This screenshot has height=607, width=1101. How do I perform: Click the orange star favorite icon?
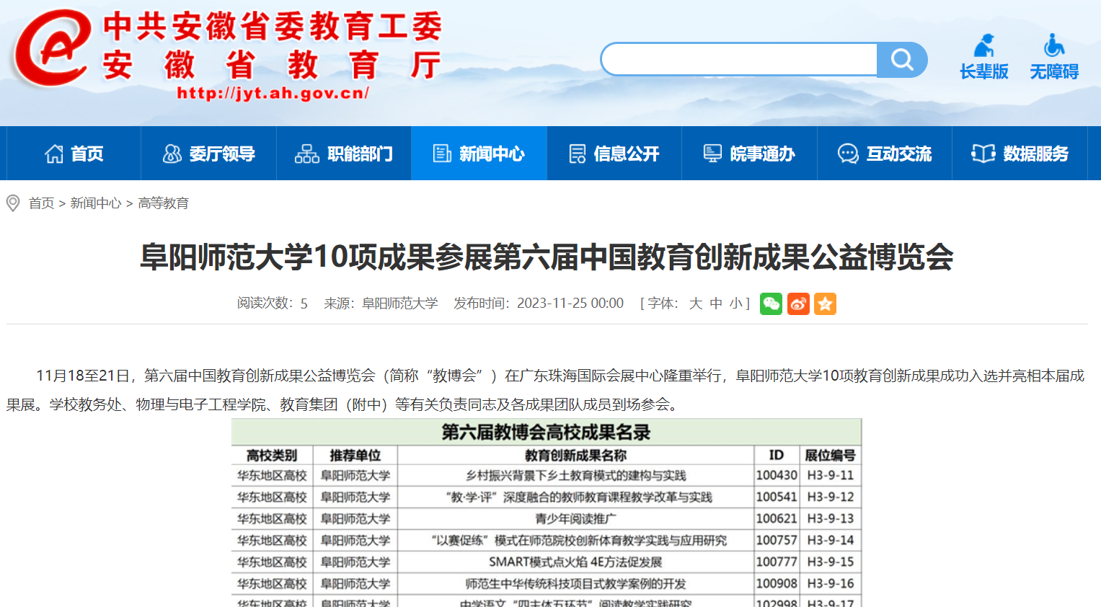825,304
